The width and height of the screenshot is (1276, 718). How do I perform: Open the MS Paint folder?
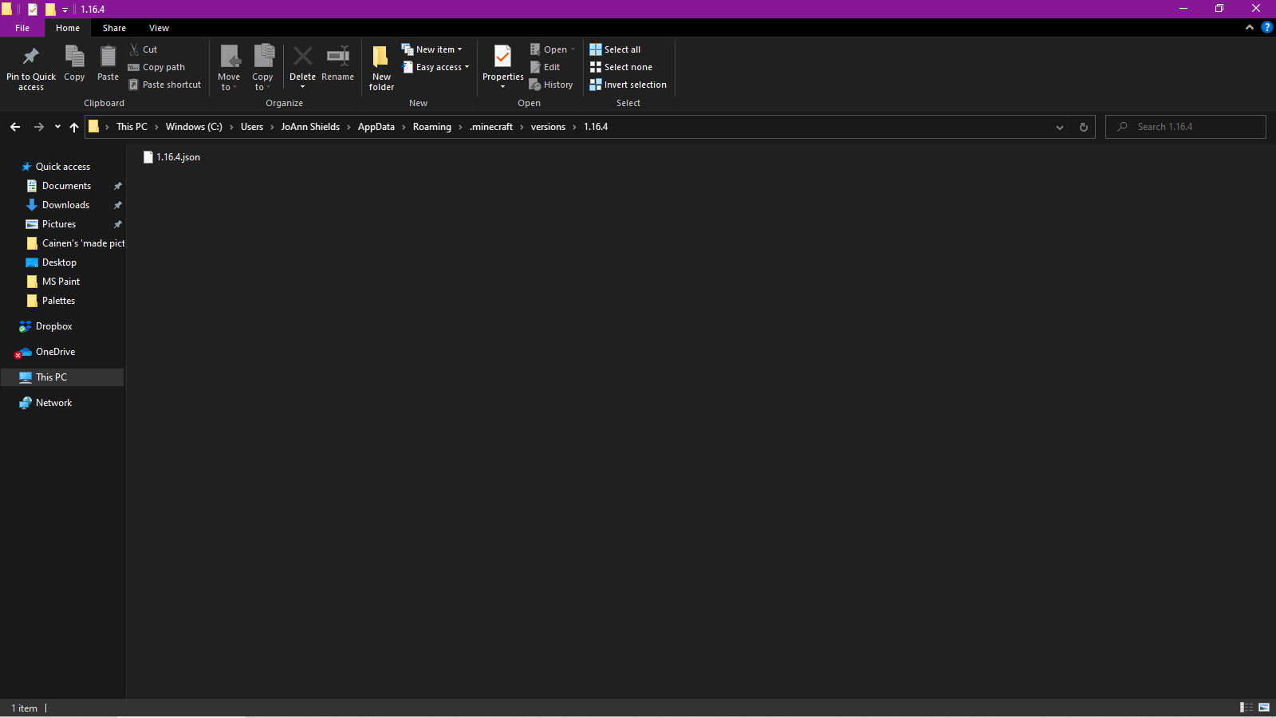point(61,282)
